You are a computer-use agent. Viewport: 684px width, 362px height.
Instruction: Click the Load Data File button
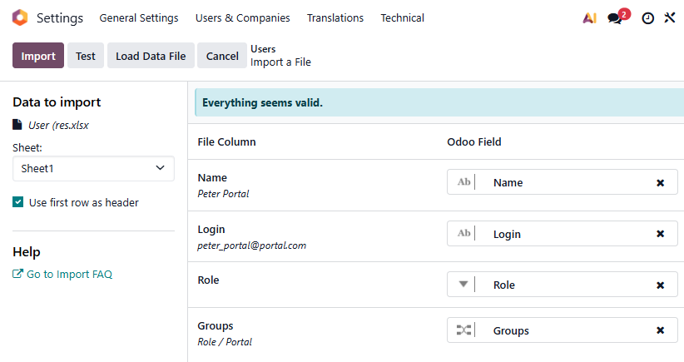coord(151,56)
